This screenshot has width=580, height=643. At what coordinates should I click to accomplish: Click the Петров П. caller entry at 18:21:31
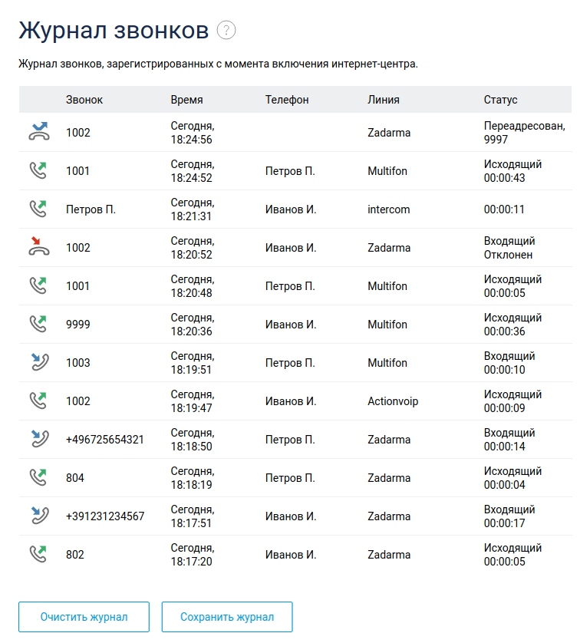point(91,209)
